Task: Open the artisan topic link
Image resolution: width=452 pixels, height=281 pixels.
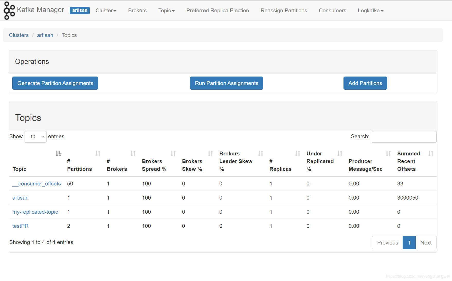Action: pos(20,198)
